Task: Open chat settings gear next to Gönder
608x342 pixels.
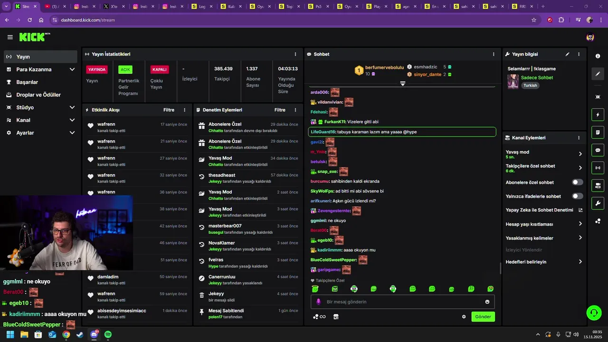Action: (x=464, y=317)
